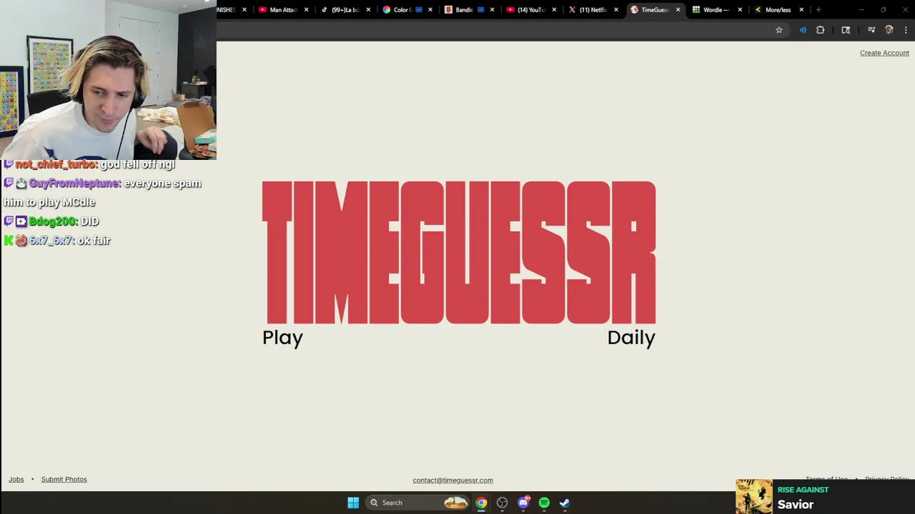This screenshot has height=514, width=915.
Task: Open Discord from the taskbar
Action: click(x=523, y=503)
